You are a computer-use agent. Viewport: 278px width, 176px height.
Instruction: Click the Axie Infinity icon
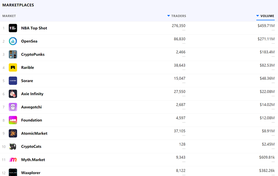[x=13, y=94]
